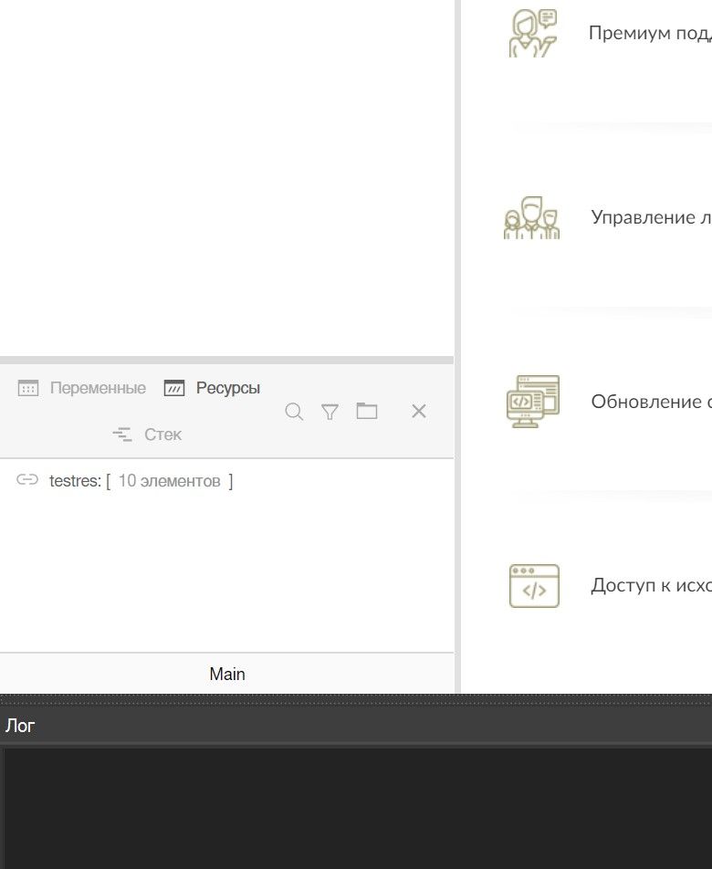The width and height of the screenshot is (712, 869).
Task: Open the Переменные tab
Action: tap(82, 388)
